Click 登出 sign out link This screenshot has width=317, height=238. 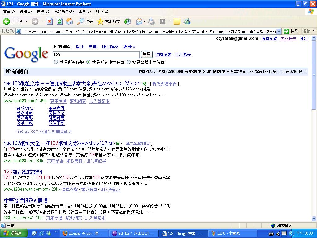[304, 38]
